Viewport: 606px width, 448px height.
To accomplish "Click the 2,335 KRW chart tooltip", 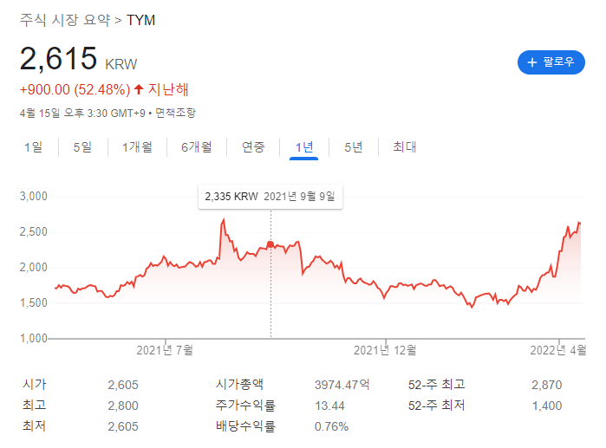I will [270, 198].
